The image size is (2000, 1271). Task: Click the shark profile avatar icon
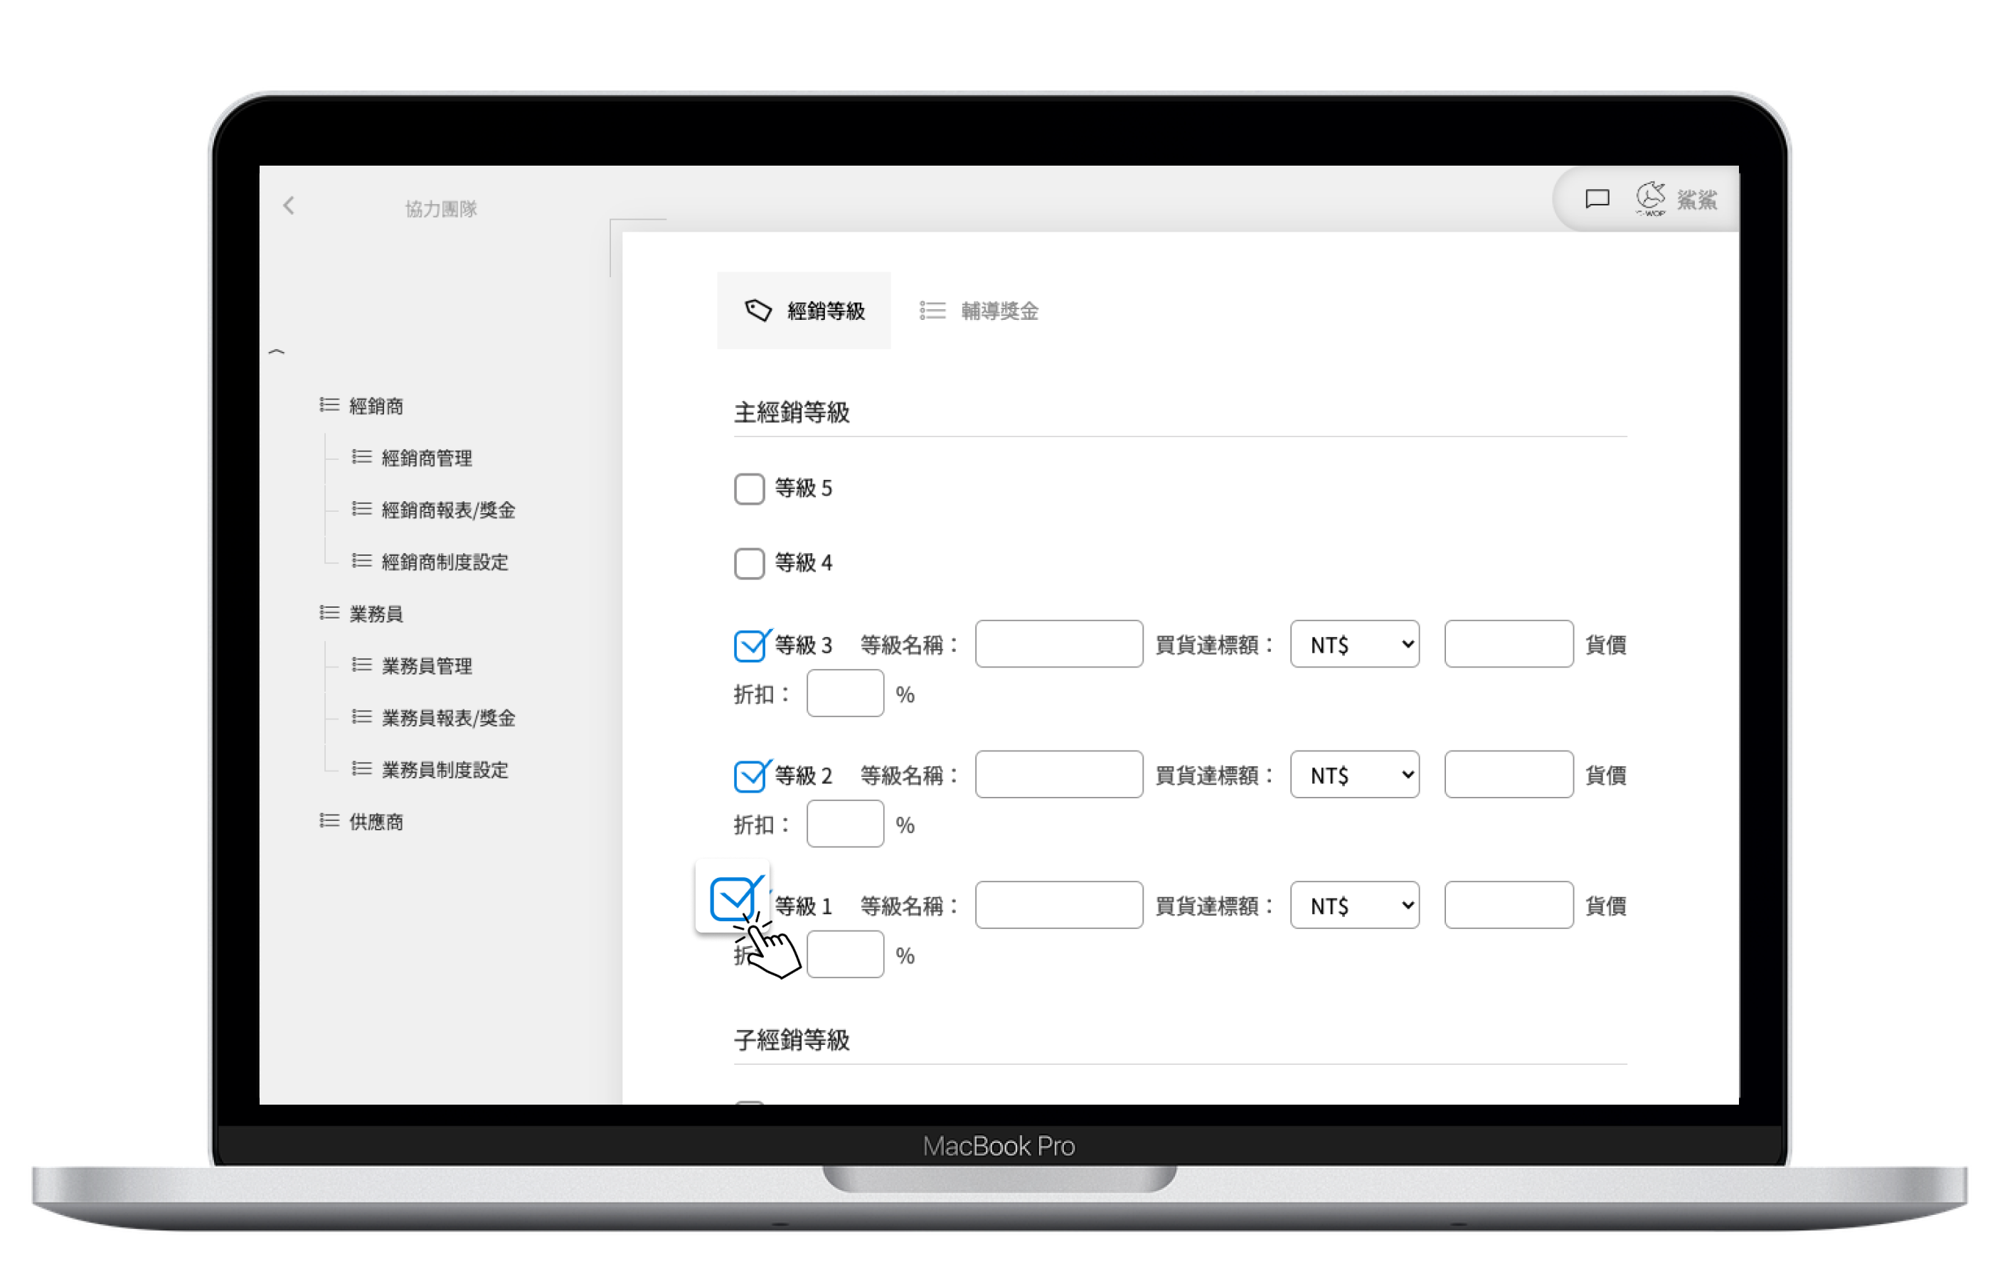point(1650,198)
